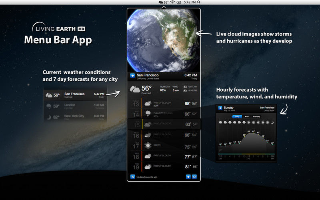The height and width of the screenshot is (200, 320).
Task: Select day 15 highlighted forecast row
Action: pos(164,124)
